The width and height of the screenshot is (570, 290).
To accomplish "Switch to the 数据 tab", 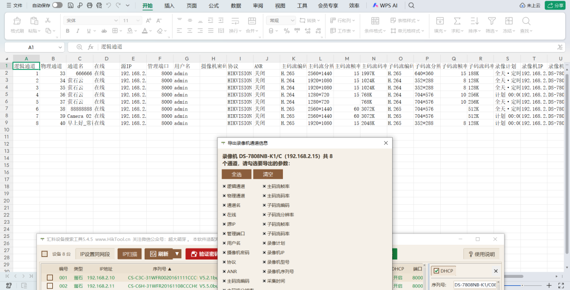I will [236, 5].
